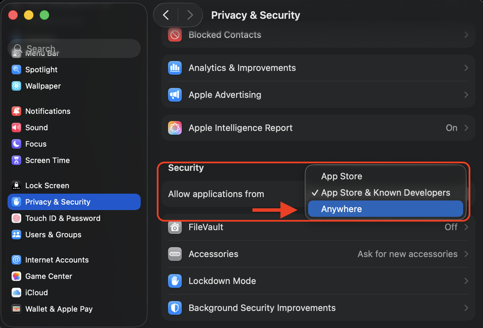Image resolution: width=483 pixels, height=328 pixels.
Task: Click the Users & Groups people icon
Action: click(x=16, y=235)
